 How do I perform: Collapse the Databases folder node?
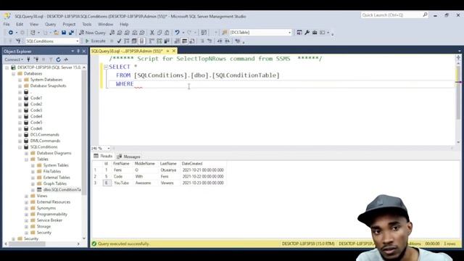pos(13,74)
